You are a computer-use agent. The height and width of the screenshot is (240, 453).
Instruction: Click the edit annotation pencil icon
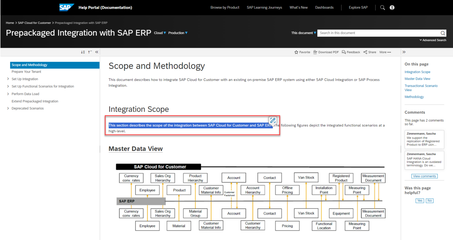click(x=273, y=120)
